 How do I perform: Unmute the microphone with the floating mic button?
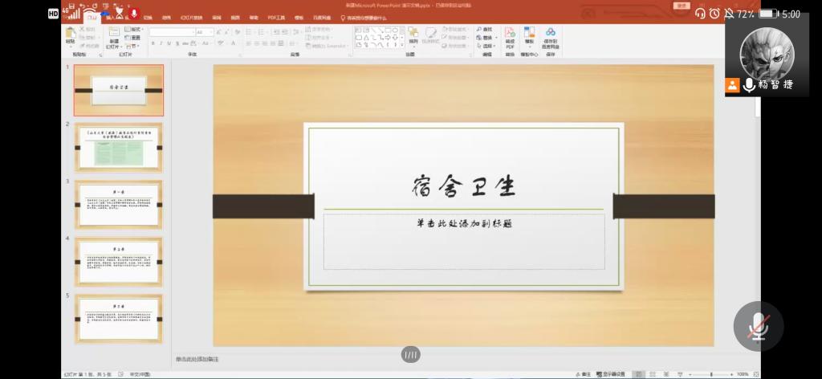[x=758, y=326]
